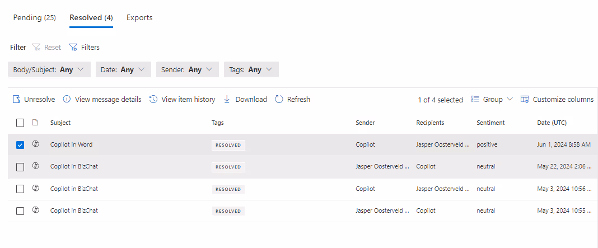The width and height of the screenshot is (598, 248).
Task: Open the Group dropdown
Action: (x=492, y=99)
